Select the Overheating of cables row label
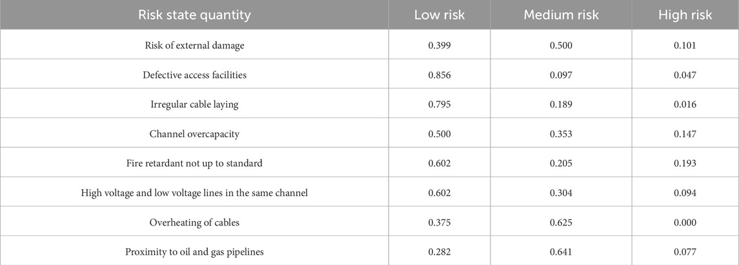739x265 pixels. 194,222
